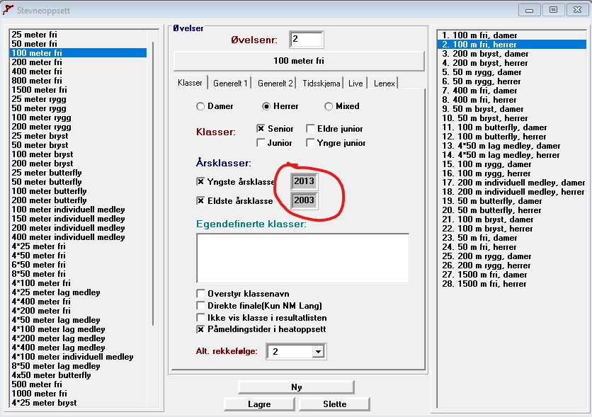Toggle Påmeldingstider i heatoppsett checkbox
The height and width of the screenshot is (417, 592).
201,330
